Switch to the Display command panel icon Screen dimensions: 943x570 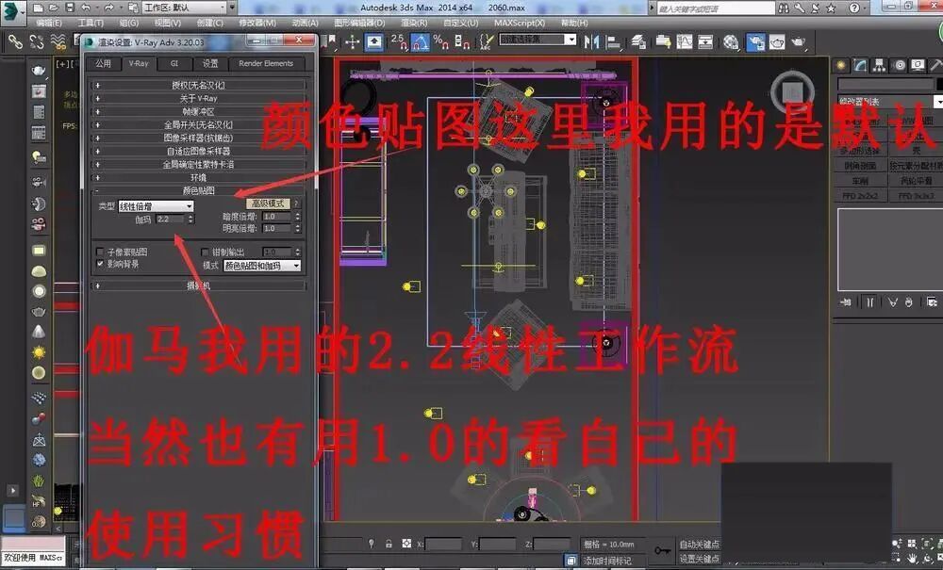[918, 65]
